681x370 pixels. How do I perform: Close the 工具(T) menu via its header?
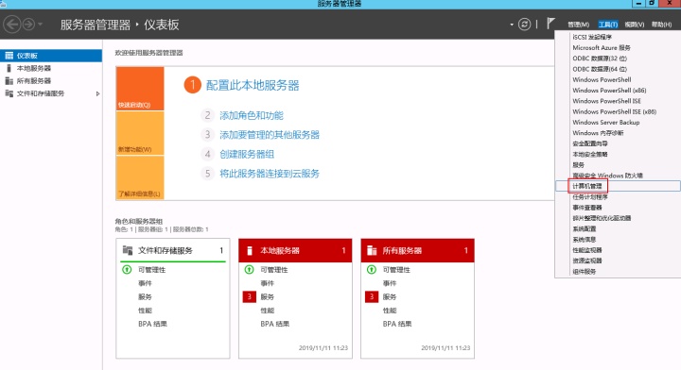607,25
